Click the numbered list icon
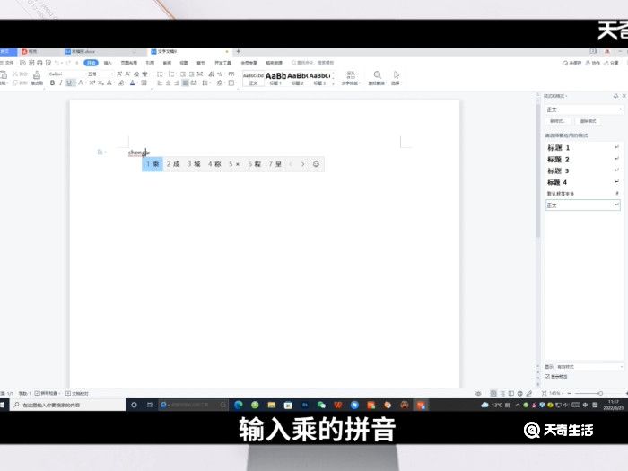Screen dimensions: 628x471 point(172,74)
